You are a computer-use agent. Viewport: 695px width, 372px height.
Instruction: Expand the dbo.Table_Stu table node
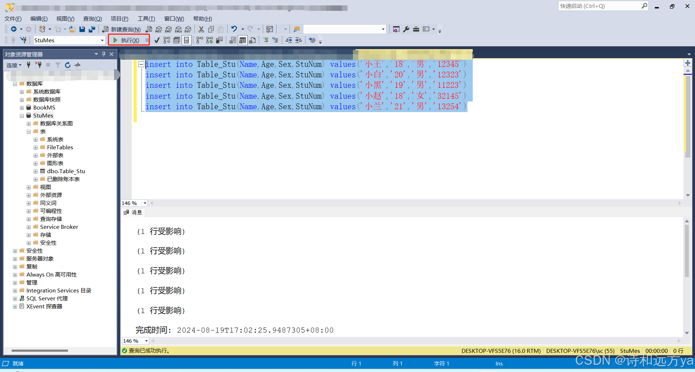coord(35,171)
